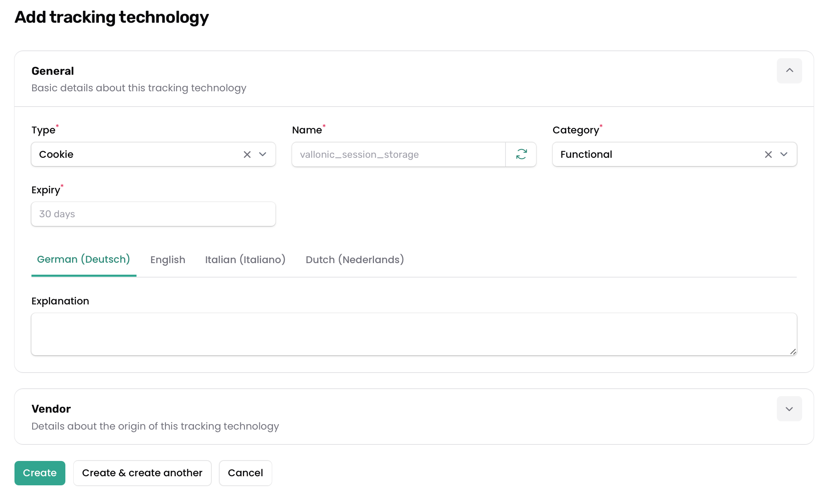Image resolution: width=829 pixels, height=494 pixels.
Task: Clear the Cookie type selection
Action: [x=247, y=154]
